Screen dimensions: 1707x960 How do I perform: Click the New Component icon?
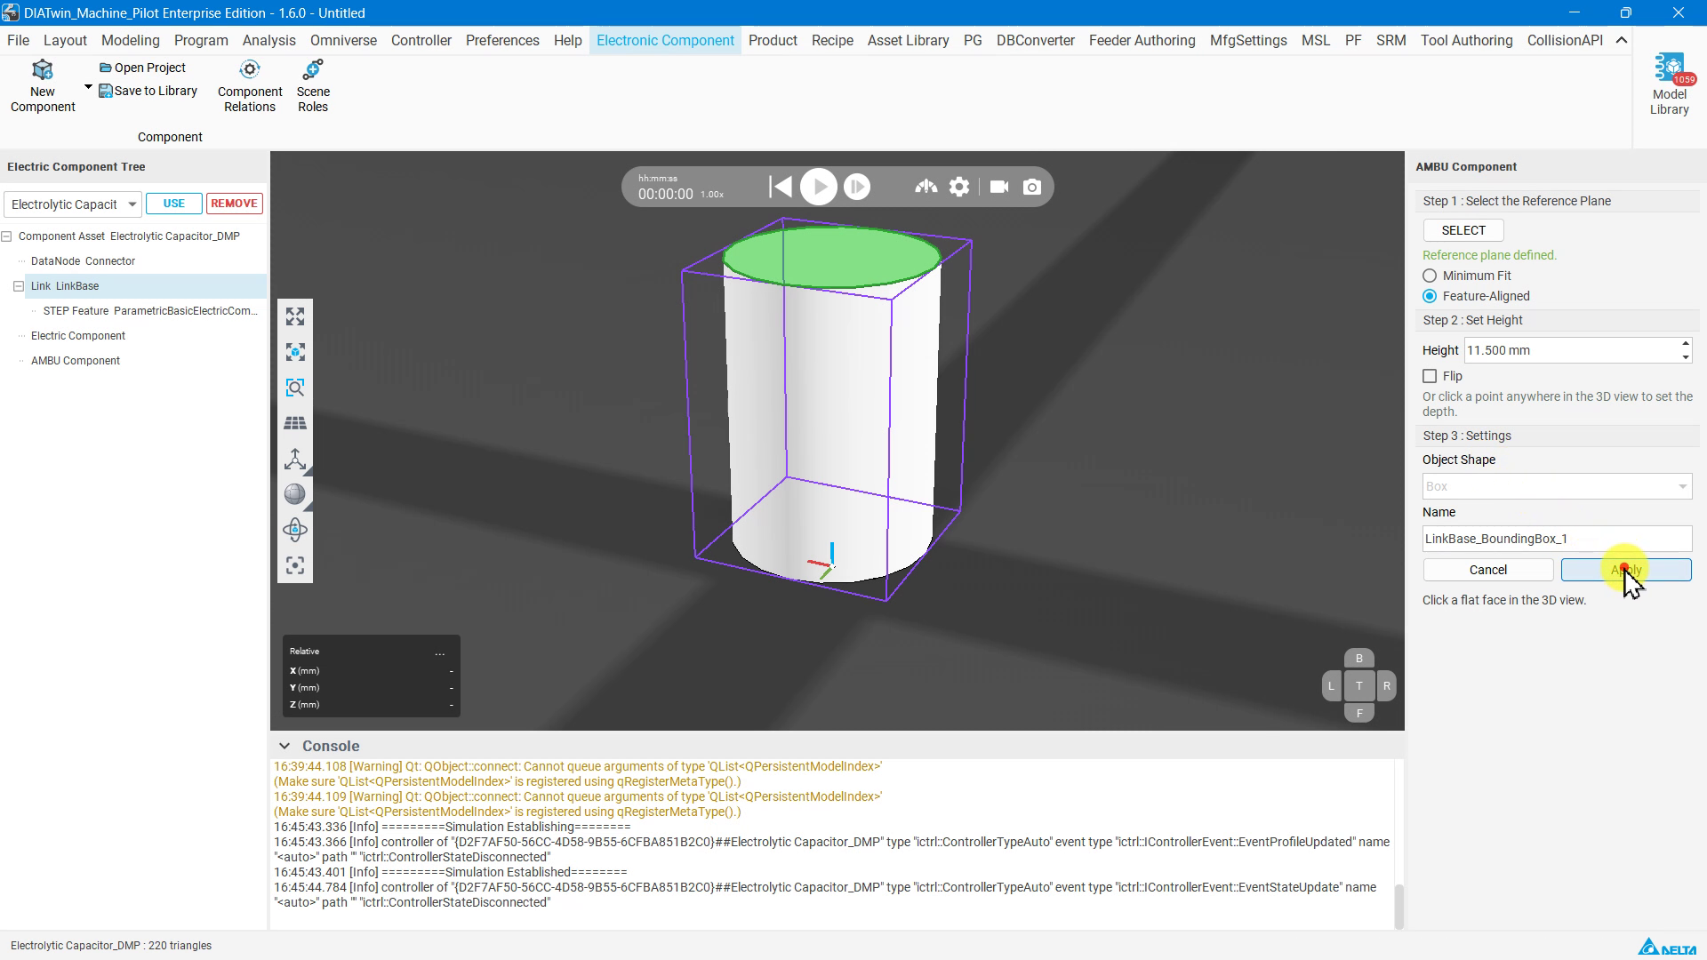(x=42, y=70)
